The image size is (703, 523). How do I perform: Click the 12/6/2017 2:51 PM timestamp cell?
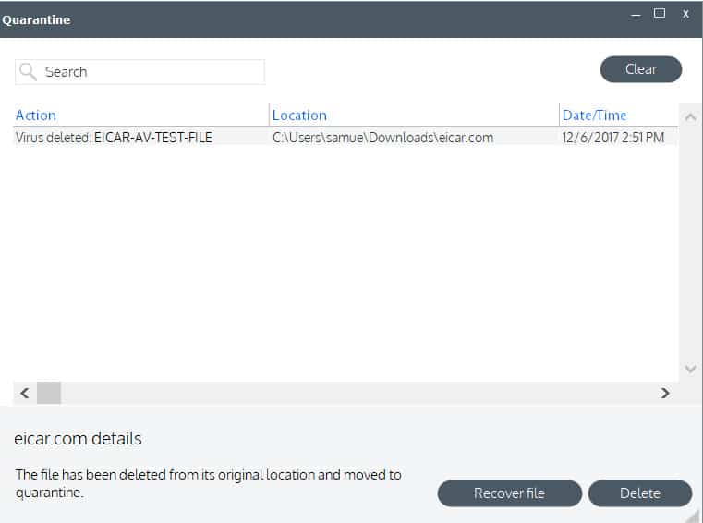[x=612, y=138]
